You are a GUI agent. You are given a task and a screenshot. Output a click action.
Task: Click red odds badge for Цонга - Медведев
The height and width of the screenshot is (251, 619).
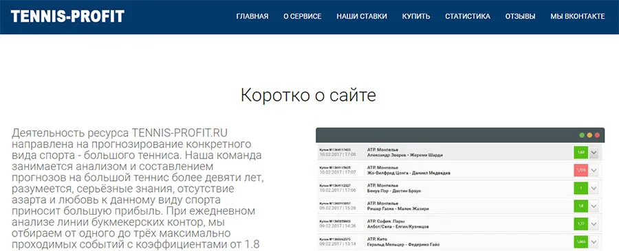click(x=580, y=170)
